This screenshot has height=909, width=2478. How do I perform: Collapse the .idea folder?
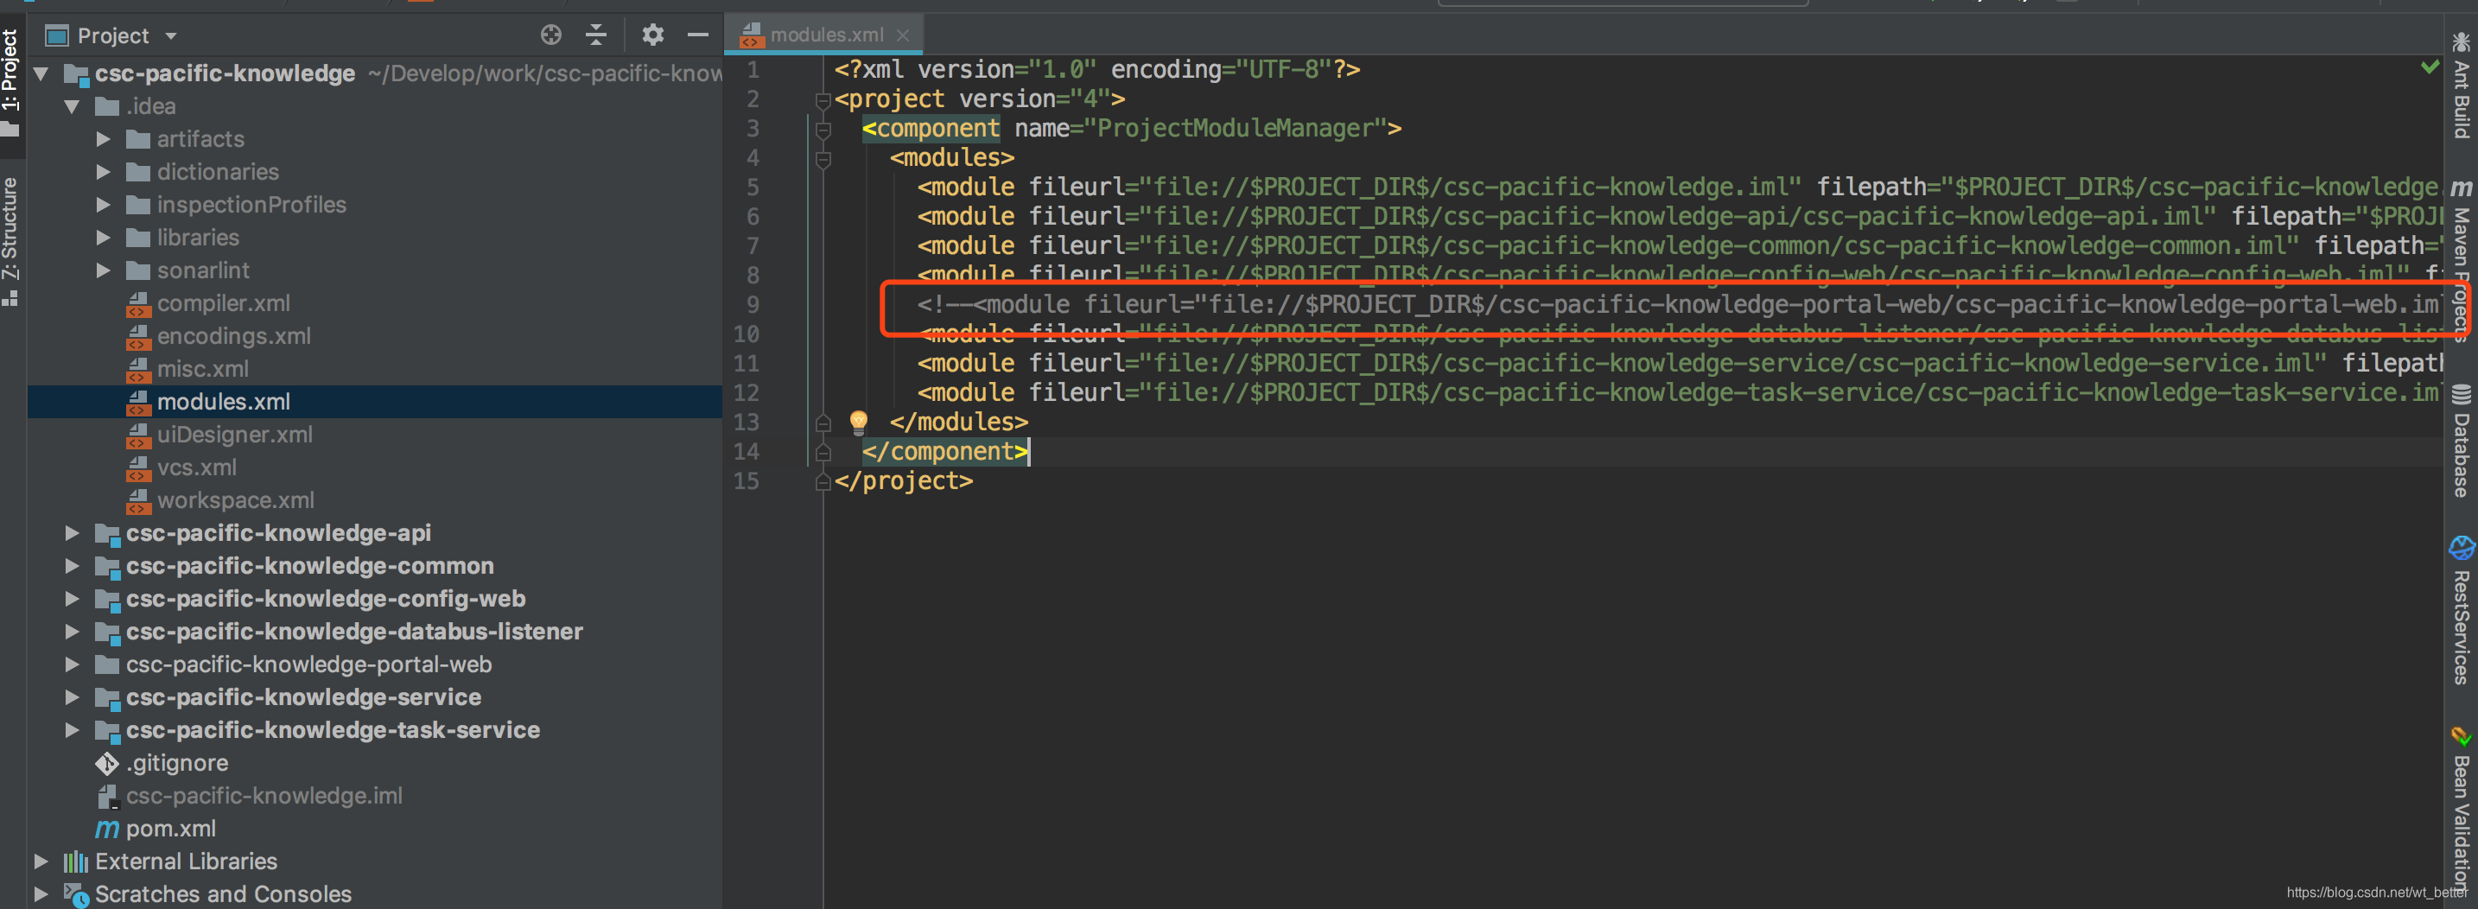(73, 105)
